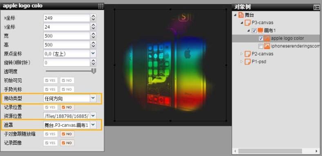The height and width of the screenshot is (156, 322).
Task: Click the P3-canvas page icon
Action: [x=248, y=22]
